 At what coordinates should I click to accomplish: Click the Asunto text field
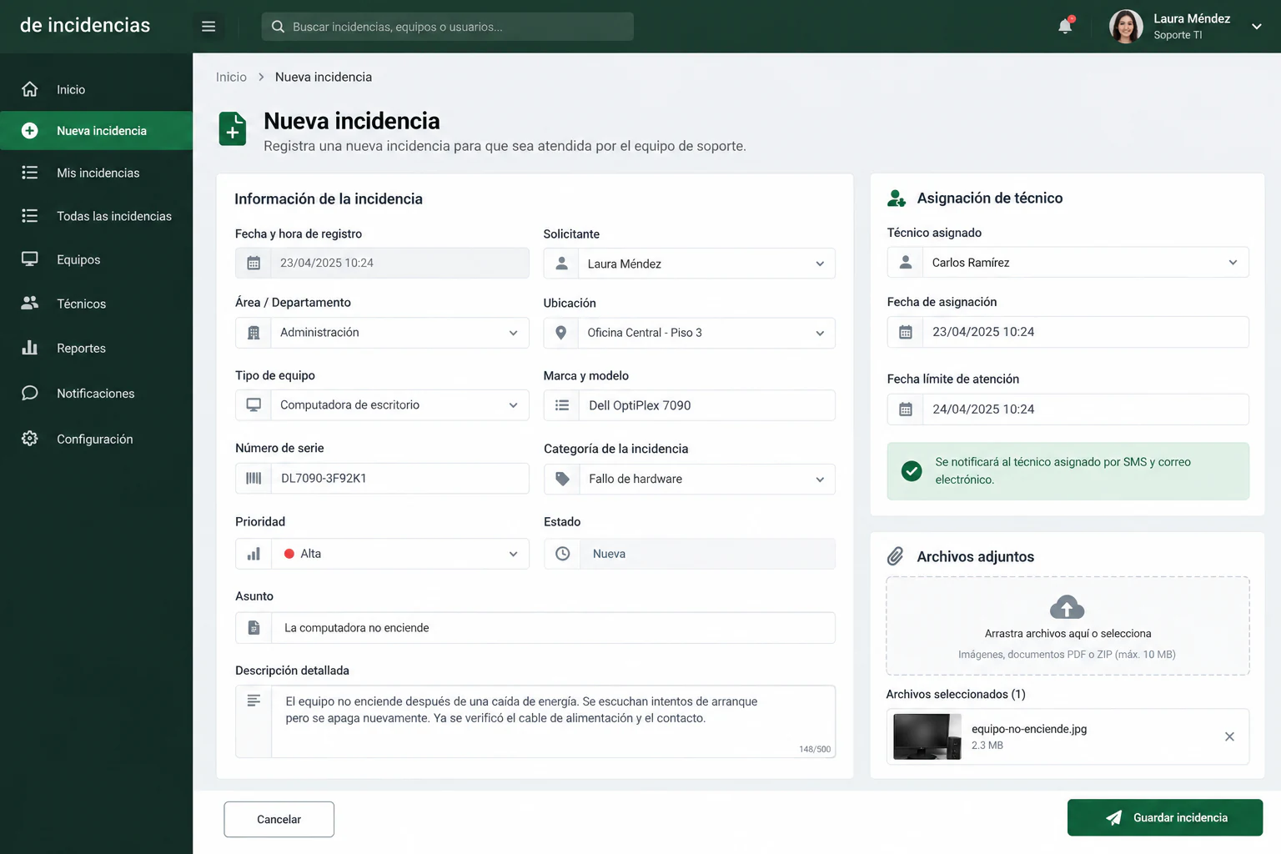coord(535,628)
